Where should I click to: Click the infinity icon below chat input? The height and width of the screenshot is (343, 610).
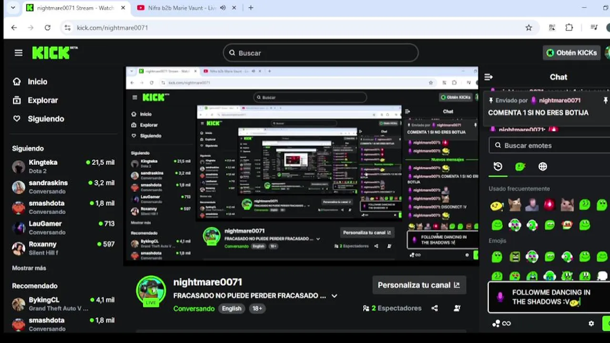pos(507,323)
